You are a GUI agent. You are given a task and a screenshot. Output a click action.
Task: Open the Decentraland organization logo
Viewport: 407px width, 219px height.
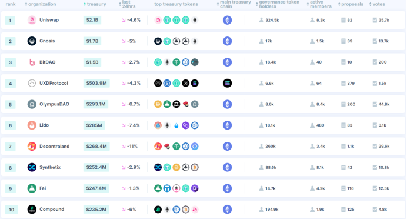(32, 146)
